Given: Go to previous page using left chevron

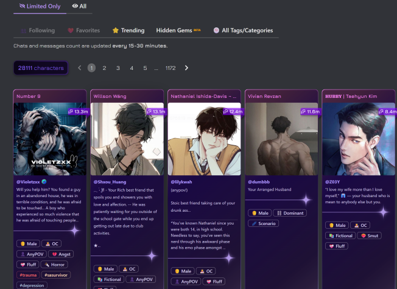Looking at the screenshot, I should [79, 68].
